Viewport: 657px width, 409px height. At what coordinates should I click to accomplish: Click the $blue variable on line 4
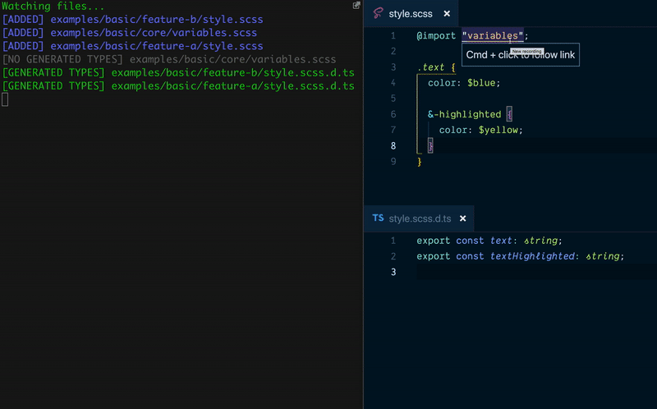[x=481, y=83]
